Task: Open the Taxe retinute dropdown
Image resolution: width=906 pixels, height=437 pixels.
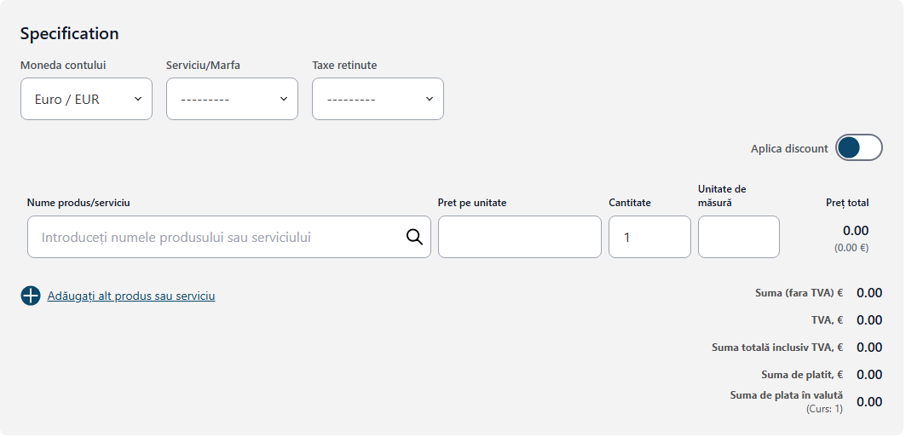Action: click(378, 99)
